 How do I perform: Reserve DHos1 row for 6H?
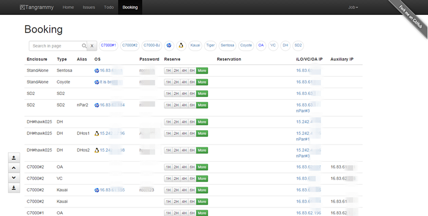[x=192, y=133]
